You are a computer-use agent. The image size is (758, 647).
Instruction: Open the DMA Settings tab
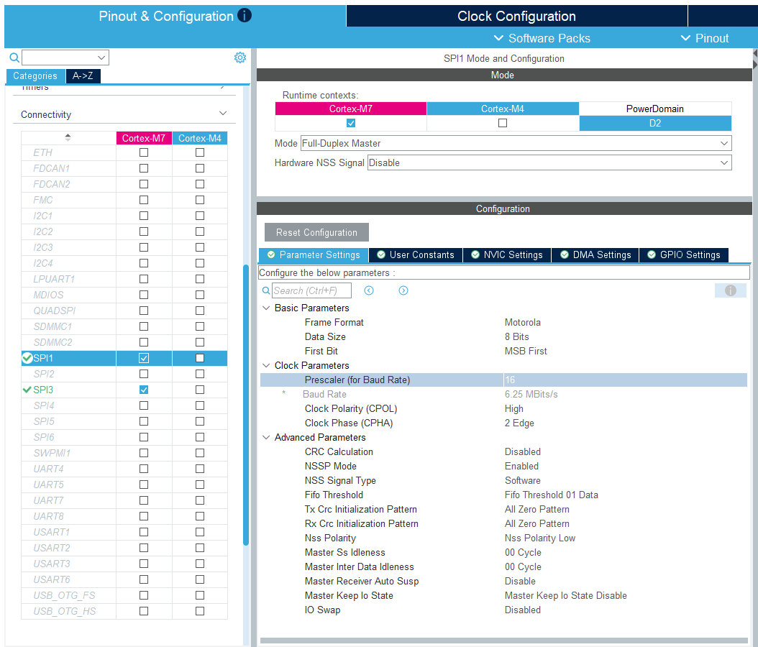point(595,254)
